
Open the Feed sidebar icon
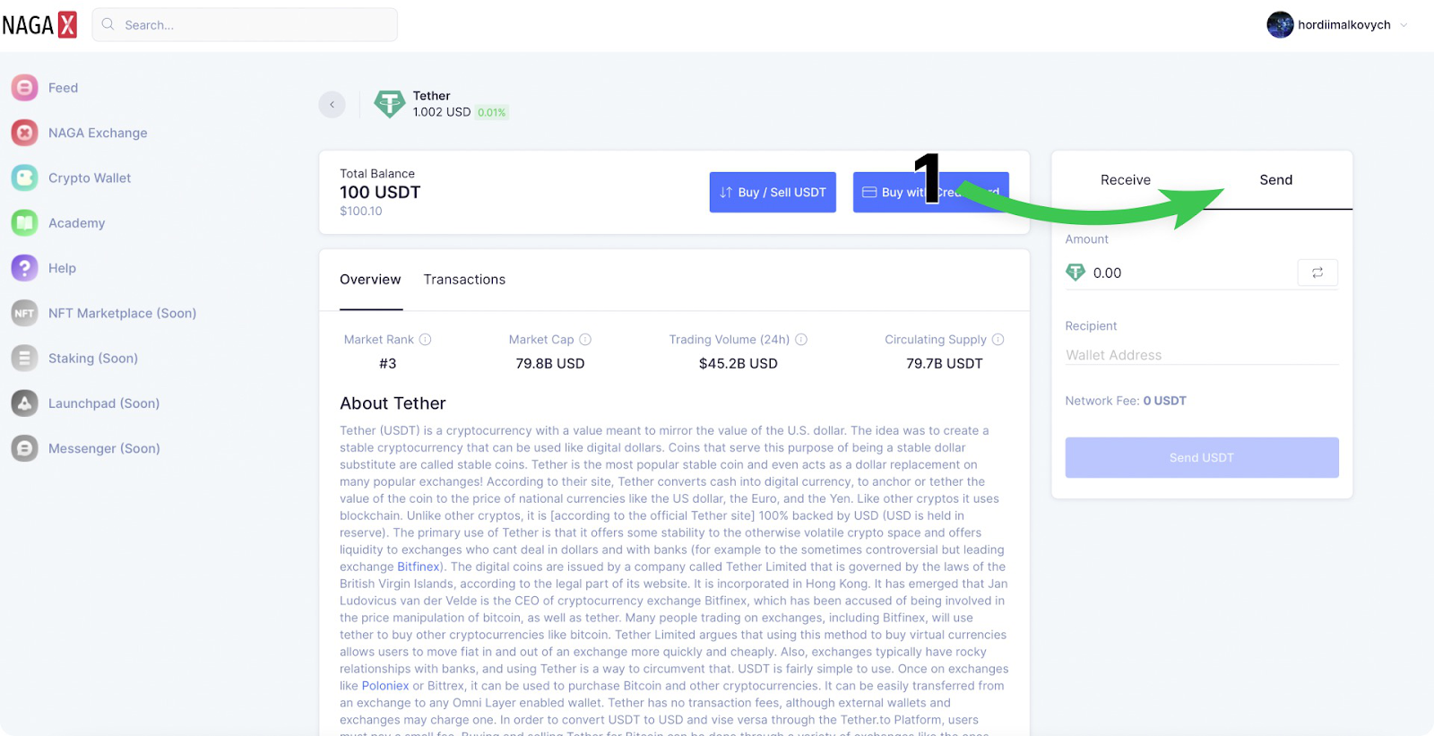click(24, 88)
